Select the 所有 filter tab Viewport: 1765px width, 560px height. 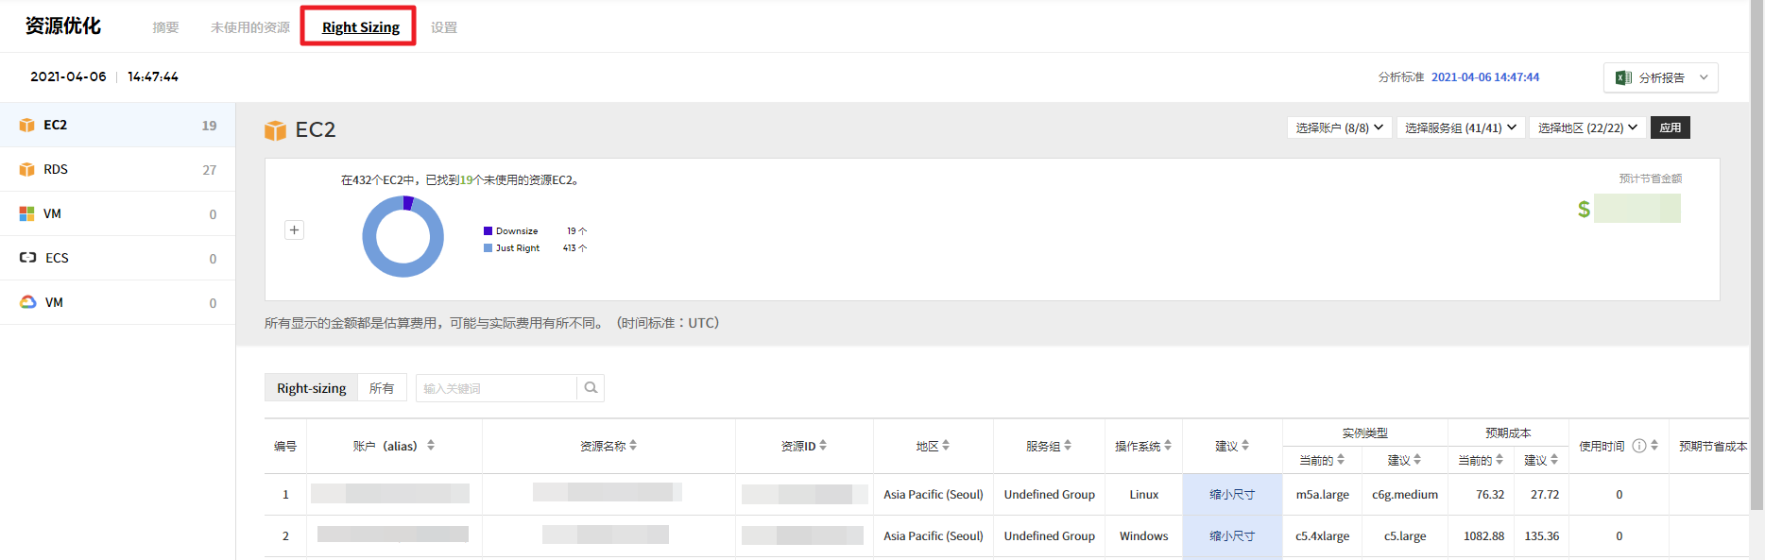[382, 388]
